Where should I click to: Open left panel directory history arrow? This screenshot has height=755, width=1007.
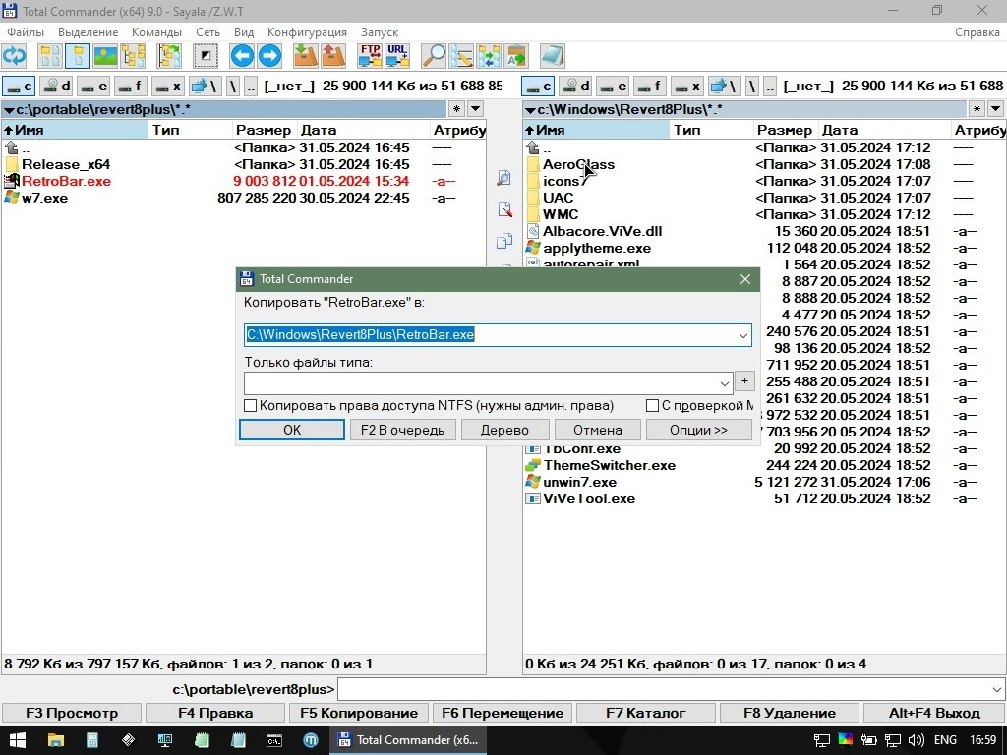[x=475, y=109]
